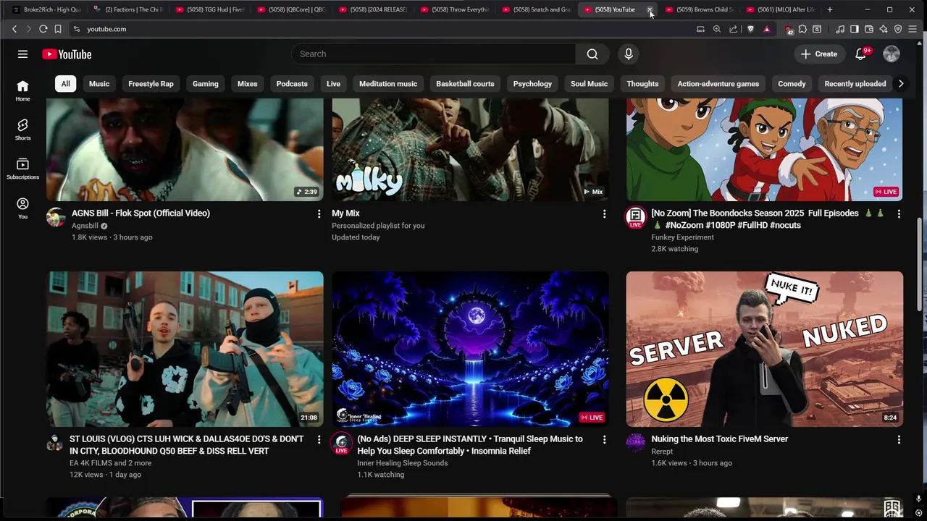Open the Brave VPN shield icon

pyautogui.click(x=898, y=29)
